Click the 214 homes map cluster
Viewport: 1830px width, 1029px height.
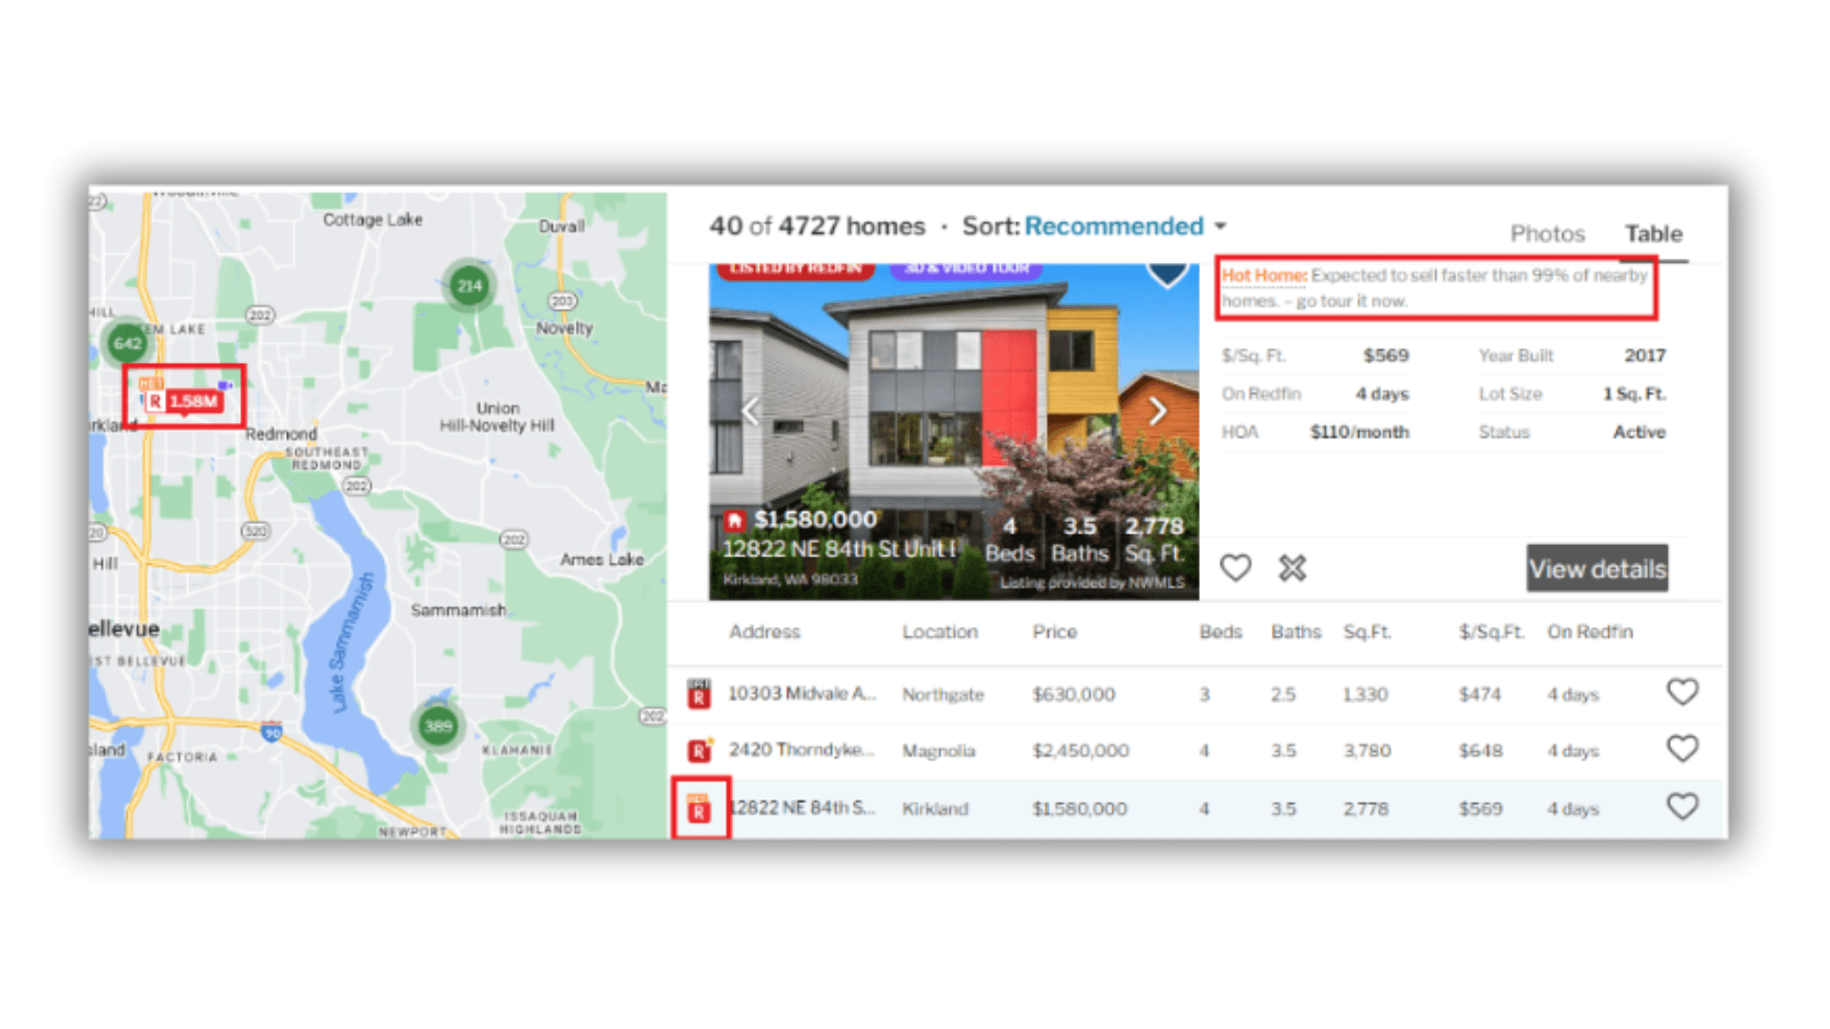pos(469,285)
